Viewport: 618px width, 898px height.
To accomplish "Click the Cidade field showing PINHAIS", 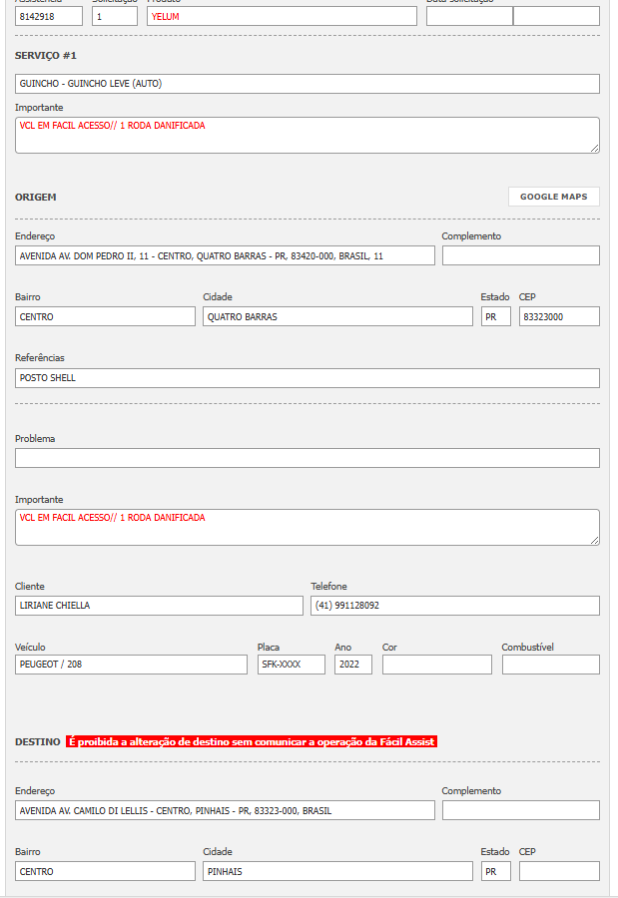I will coord(337,871).
